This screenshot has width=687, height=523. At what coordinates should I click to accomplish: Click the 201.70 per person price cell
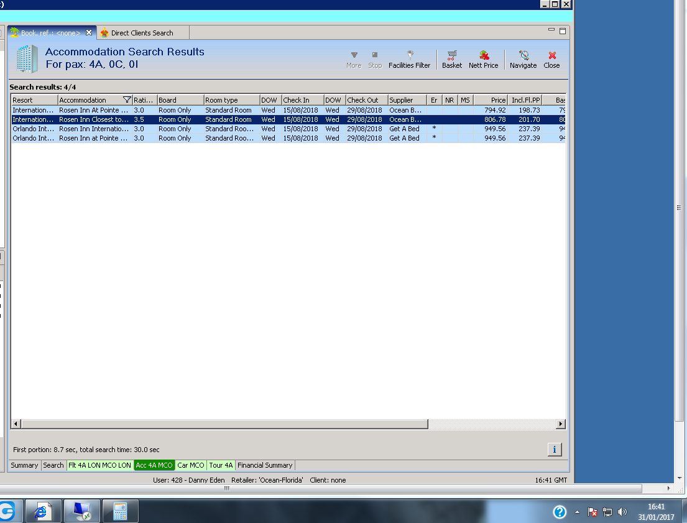(525, 119)
